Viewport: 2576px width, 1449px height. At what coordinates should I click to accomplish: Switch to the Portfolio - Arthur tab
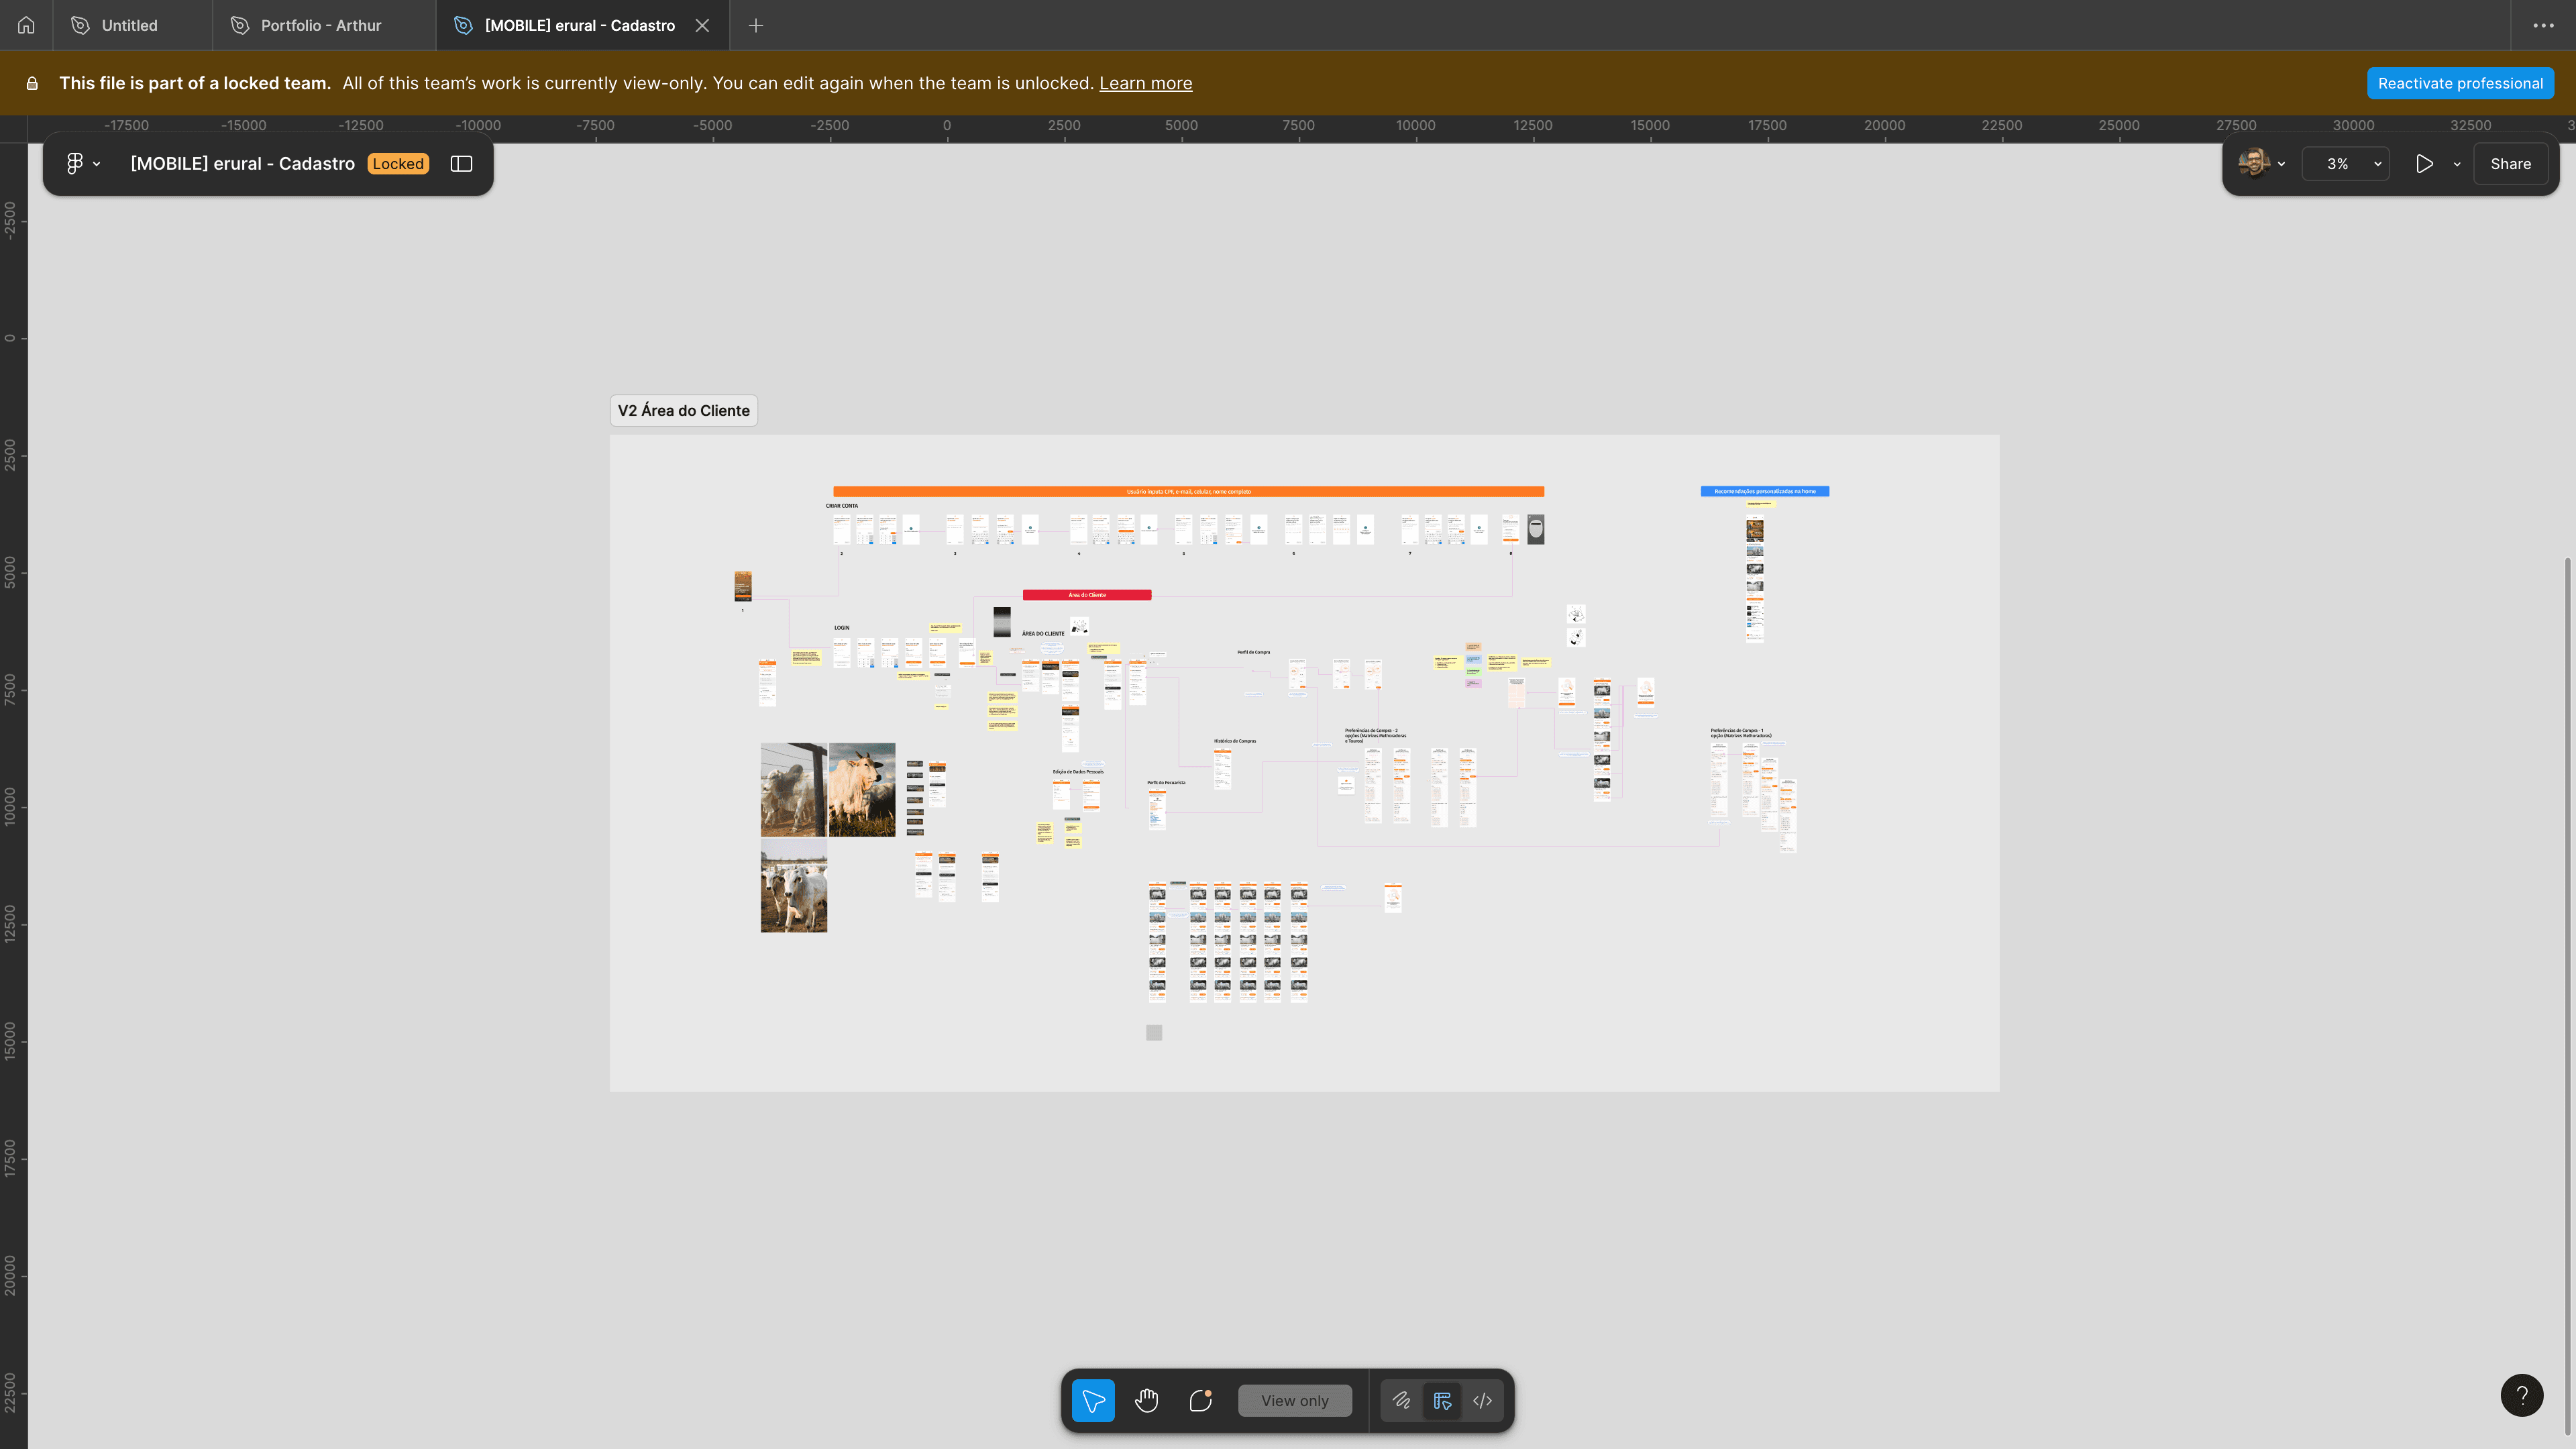(320, 25)
